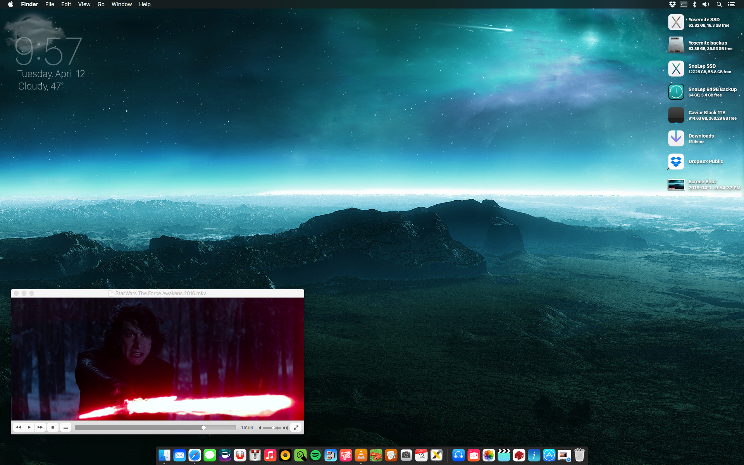This screenshot has width=744, height=465.
Task: Select the Yosemite SSD drive
Action: pyautogui.click(x=676, y=22)
